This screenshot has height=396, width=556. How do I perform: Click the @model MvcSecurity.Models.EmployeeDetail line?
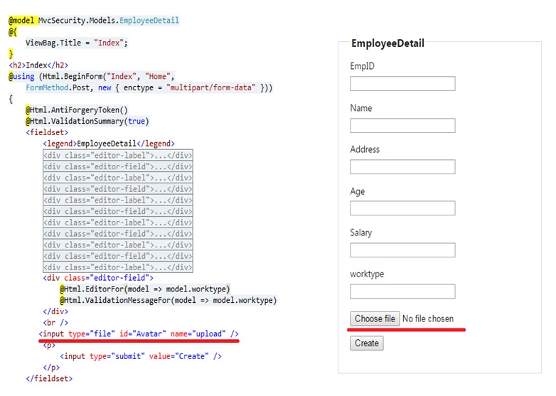[94, 21]
